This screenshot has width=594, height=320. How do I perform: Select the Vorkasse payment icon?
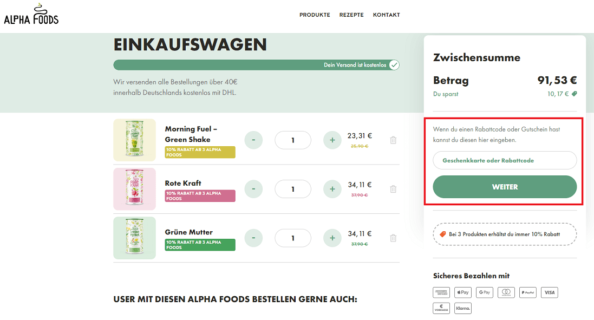click(x=441, y=308)
